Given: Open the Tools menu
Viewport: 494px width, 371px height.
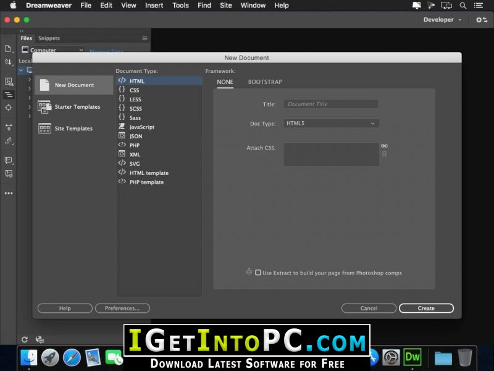Looking at the screenshot, I should tap(180, 6).
